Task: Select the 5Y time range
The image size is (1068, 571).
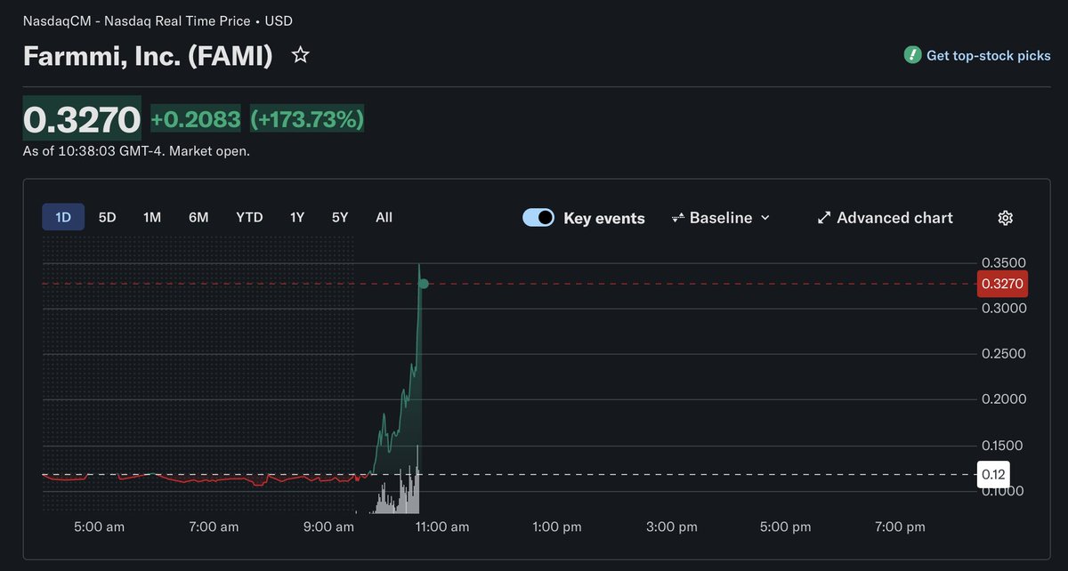Action: (340, 217)
